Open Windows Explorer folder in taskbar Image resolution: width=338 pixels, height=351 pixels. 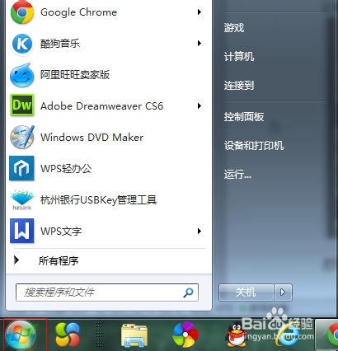click(x=134, y=335)
